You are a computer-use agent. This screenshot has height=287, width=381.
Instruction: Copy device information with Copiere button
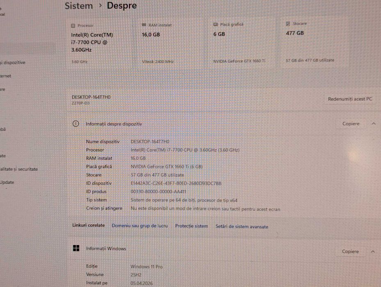pos(351,124)
